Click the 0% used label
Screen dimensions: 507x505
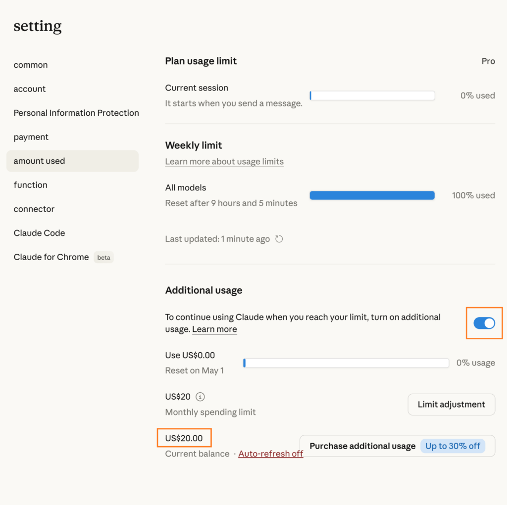[x=478, y=95]
